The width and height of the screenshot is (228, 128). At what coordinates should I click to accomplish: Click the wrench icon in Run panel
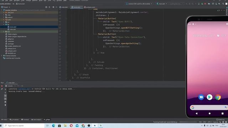(2, 89)
